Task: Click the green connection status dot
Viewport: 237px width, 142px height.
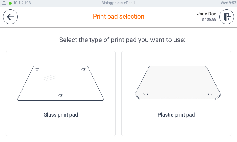Action: click(x=10, y=3)
